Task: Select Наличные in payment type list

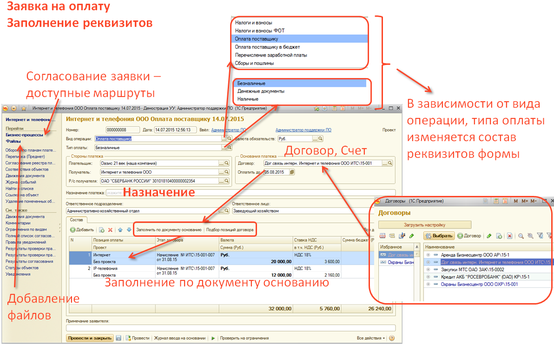Action: tap(248, 99)
